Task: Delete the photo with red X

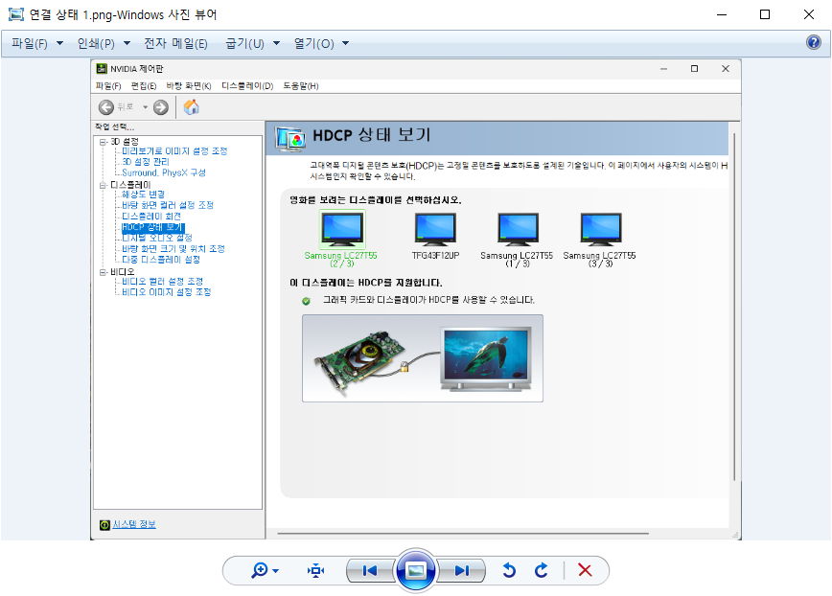Action: (x=585, y=570)
